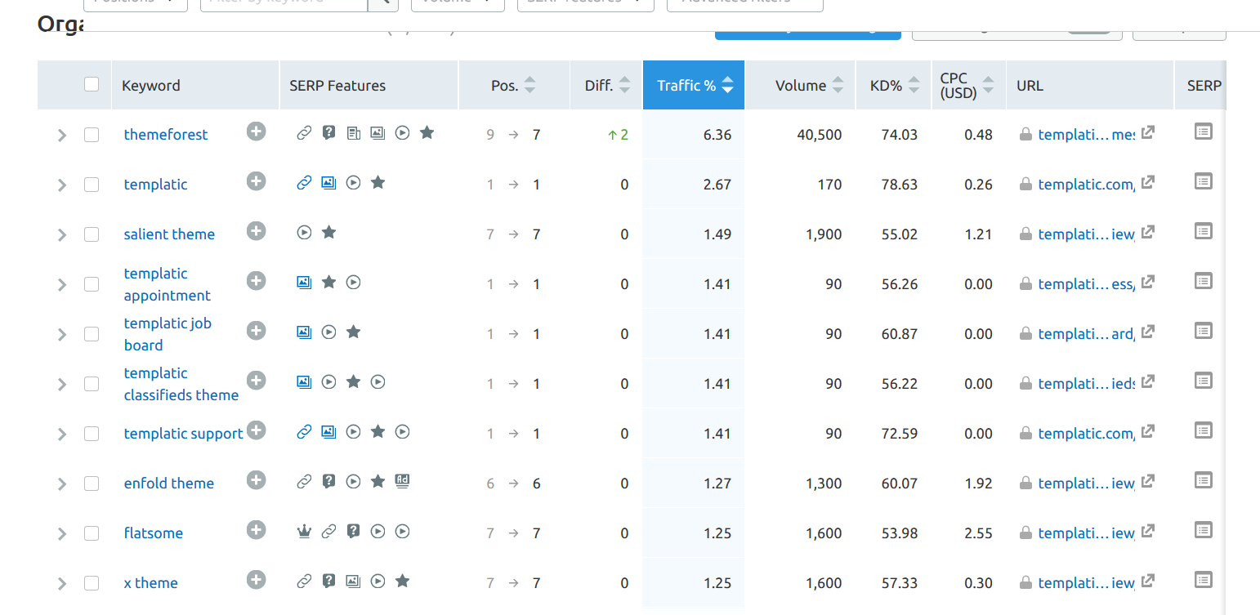The image size is (1260, 615).
Task: Click image pack icon in templatic appointment row
Action: coord(304,283)
